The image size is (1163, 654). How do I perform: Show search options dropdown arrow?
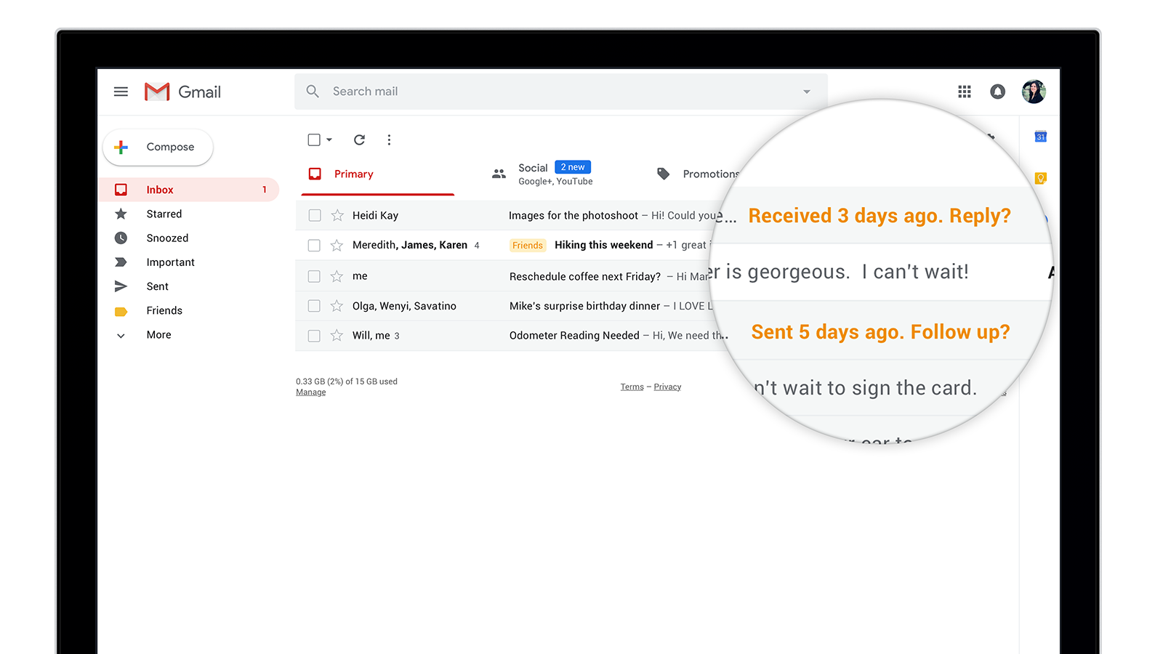click(807, 92)
